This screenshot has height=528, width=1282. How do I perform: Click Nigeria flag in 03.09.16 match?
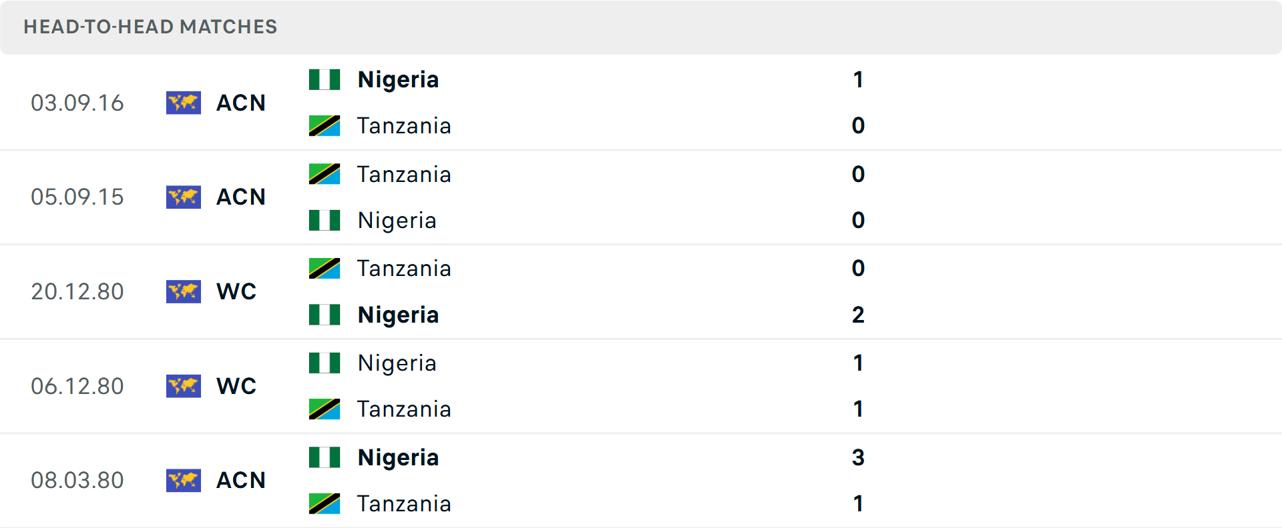pyautogui.click(x=325, y=79)
